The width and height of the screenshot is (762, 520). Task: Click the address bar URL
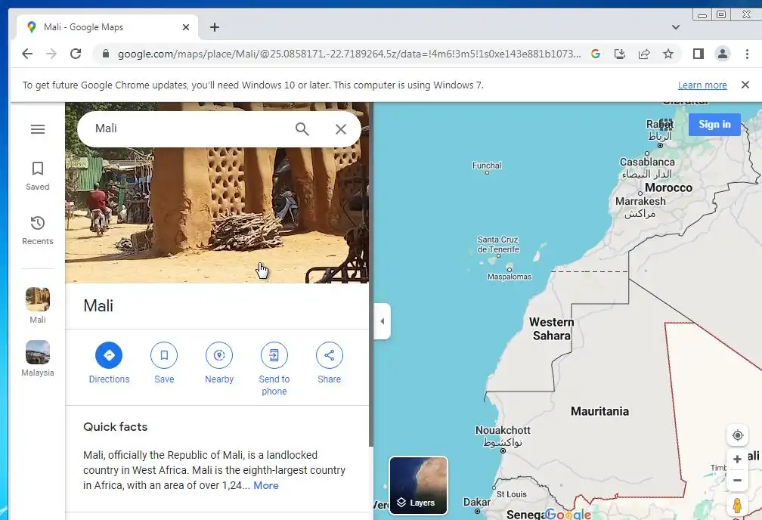349,54
